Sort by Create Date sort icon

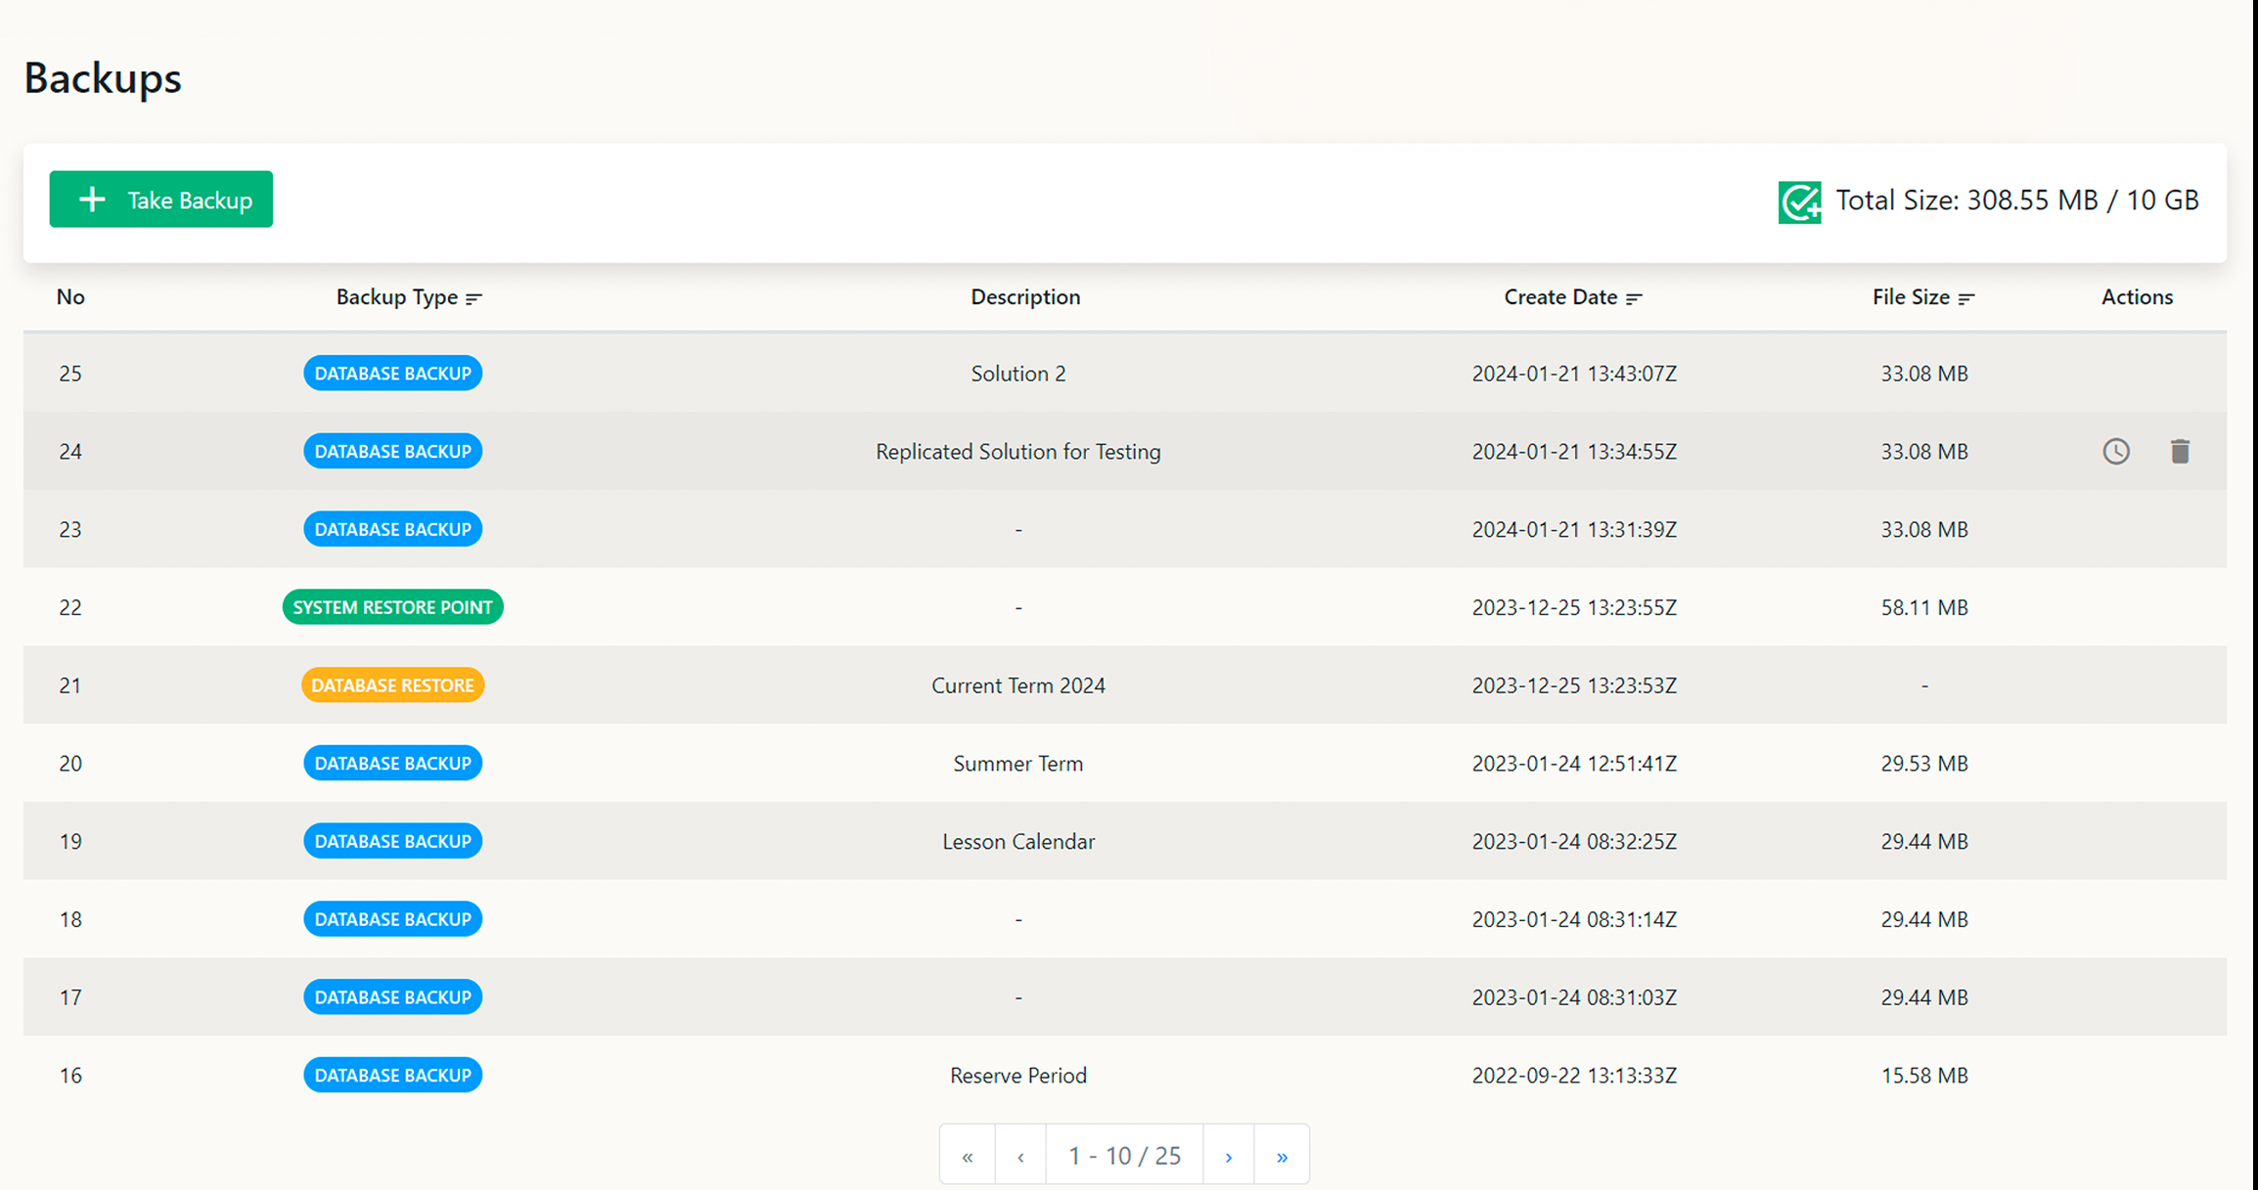click(x=1634, y=298)
